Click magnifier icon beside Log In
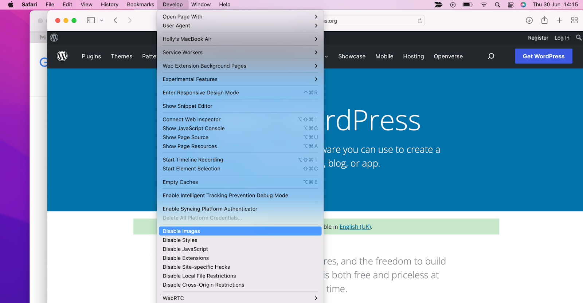Viewport: 583px width, 303px height. point(579,38)
